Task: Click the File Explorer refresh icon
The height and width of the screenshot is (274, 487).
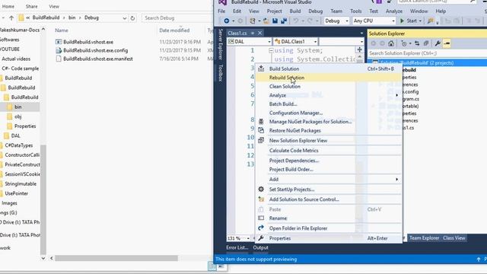Action: click(132, 18)
